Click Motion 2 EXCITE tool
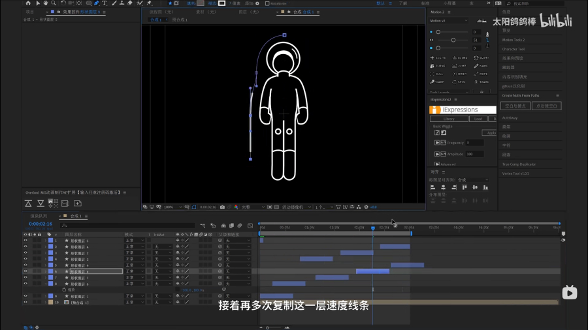Image resolution: width=588 pixels, height=330 pixels. pyautogui.click(x=438, y=57)
